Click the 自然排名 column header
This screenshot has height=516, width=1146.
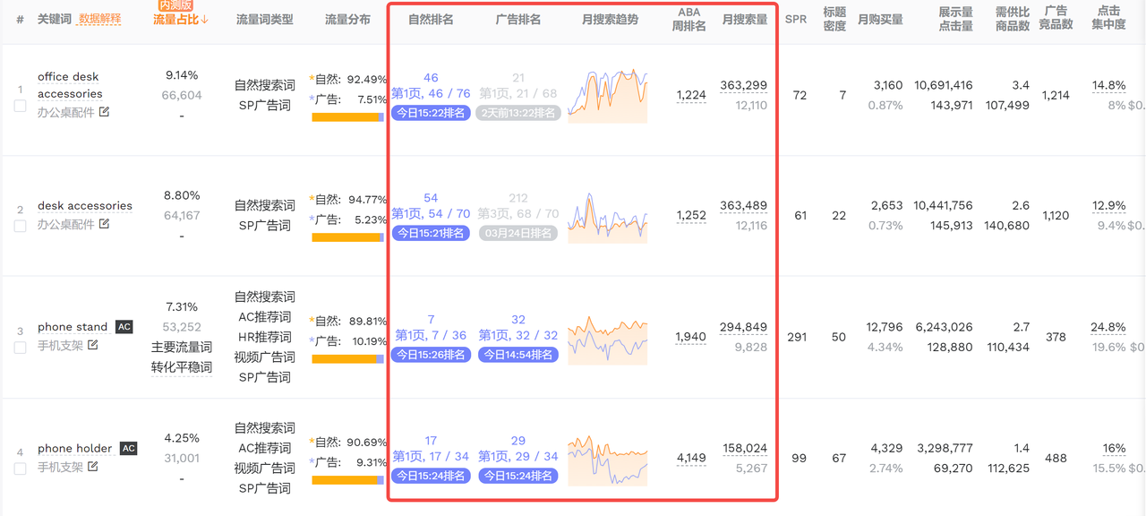coord(431,19)
